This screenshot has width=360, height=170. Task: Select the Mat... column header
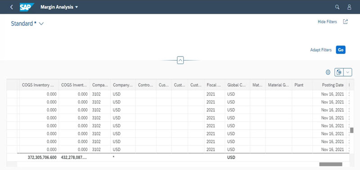pos(258,85)
